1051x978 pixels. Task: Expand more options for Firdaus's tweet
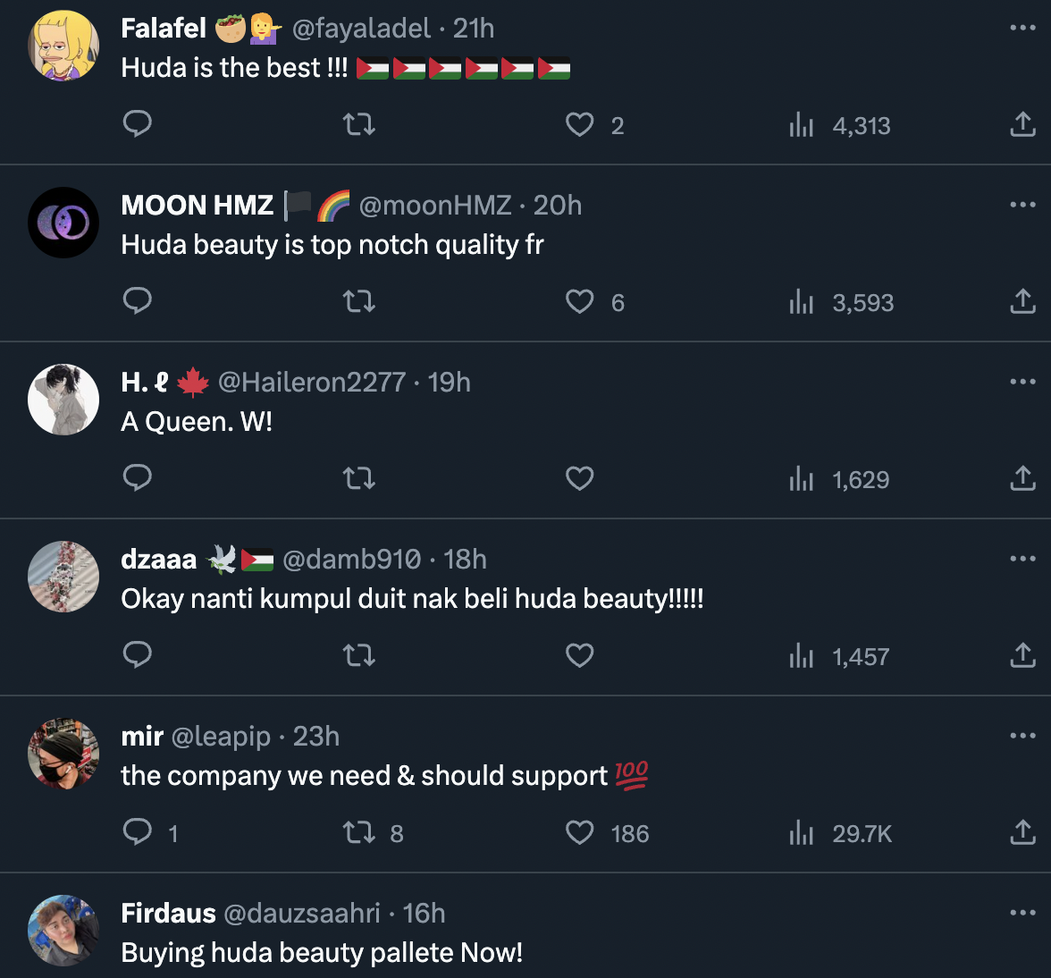pyautogui.click(x=1022, y=913)
